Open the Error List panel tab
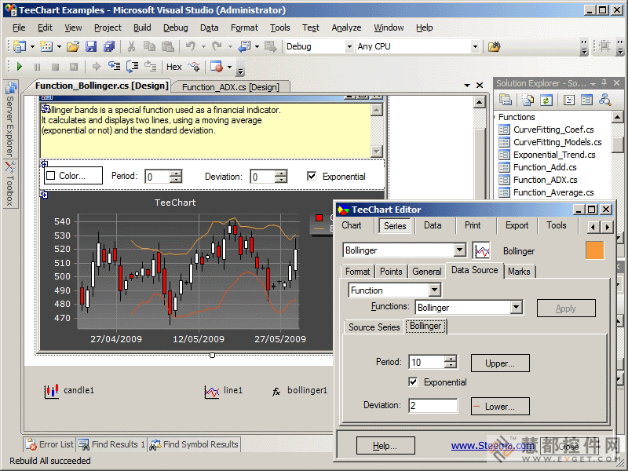Image resolution: width=628 pixels, height=471 pixels. coord(50,444)
